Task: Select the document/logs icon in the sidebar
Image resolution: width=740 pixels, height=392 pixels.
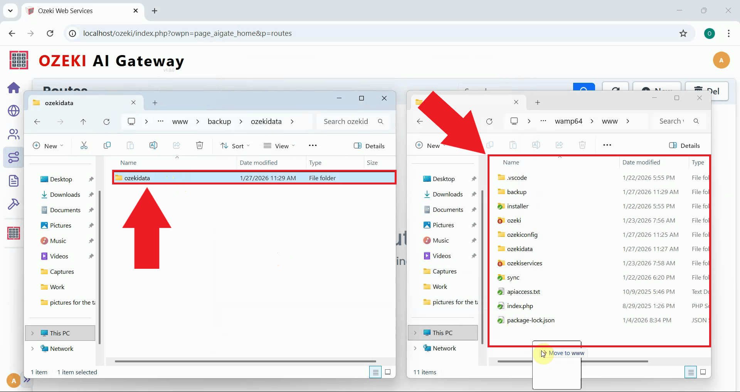Action: pyautogui.click(x=13, y=180)
